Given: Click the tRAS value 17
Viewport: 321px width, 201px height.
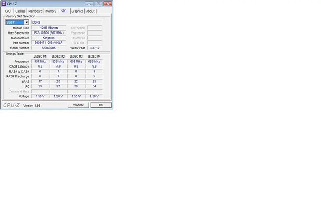Looking at the screenshot, I should click(x=40, y=81).
